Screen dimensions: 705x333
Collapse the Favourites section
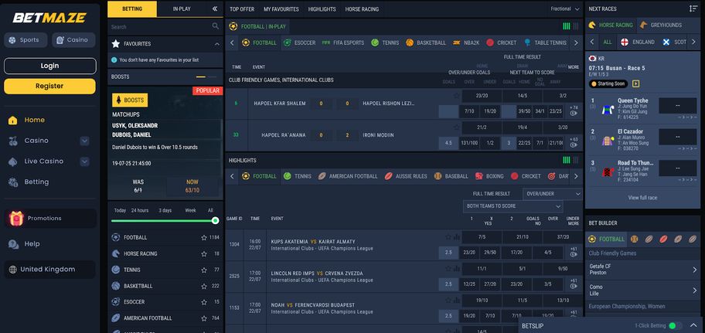(x=217, y=44)
